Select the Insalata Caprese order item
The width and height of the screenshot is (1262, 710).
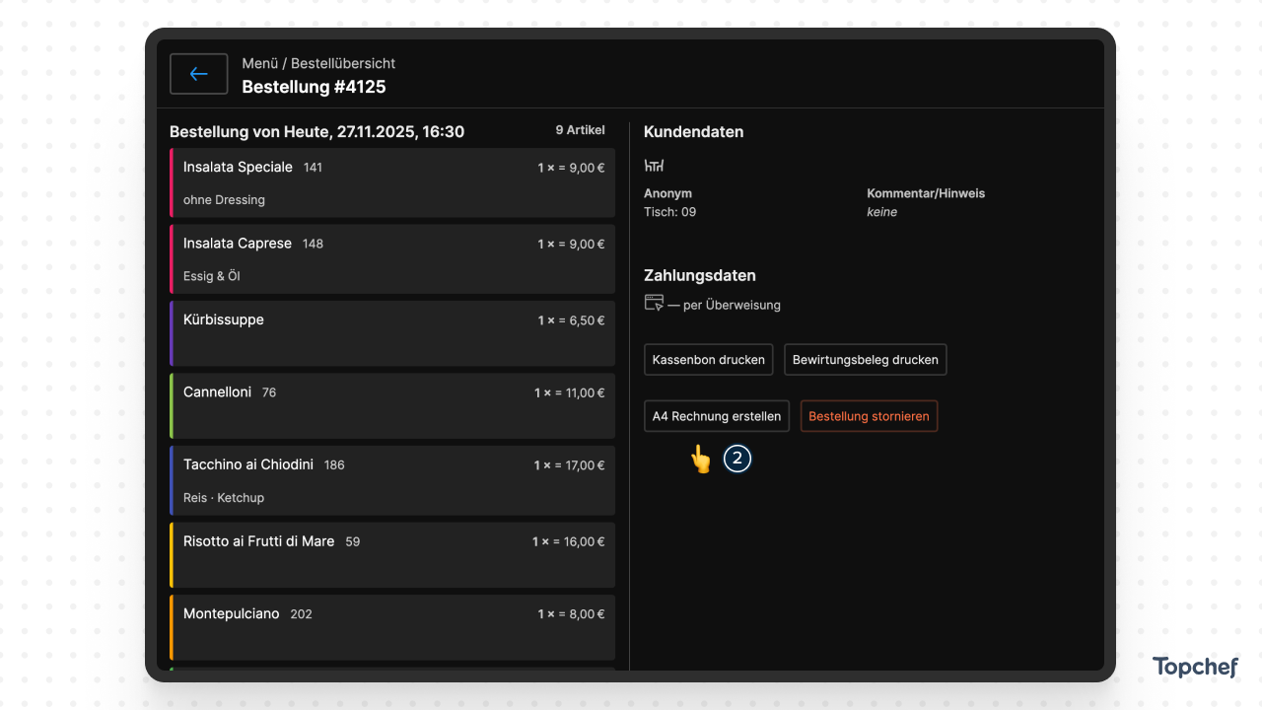[x=392, y=258]
